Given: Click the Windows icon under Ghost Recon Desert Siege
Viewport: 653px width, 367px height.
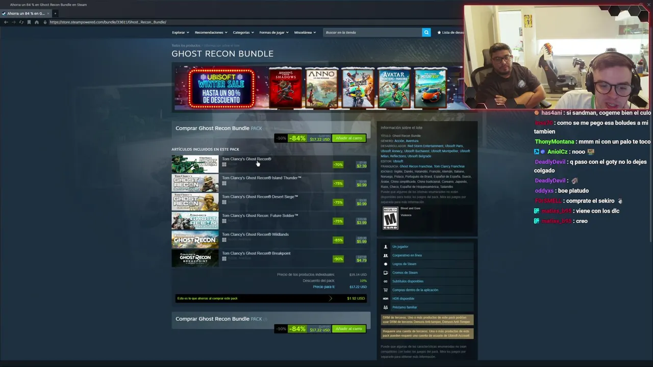Looking at the screenshot, I should coord(224,202).
